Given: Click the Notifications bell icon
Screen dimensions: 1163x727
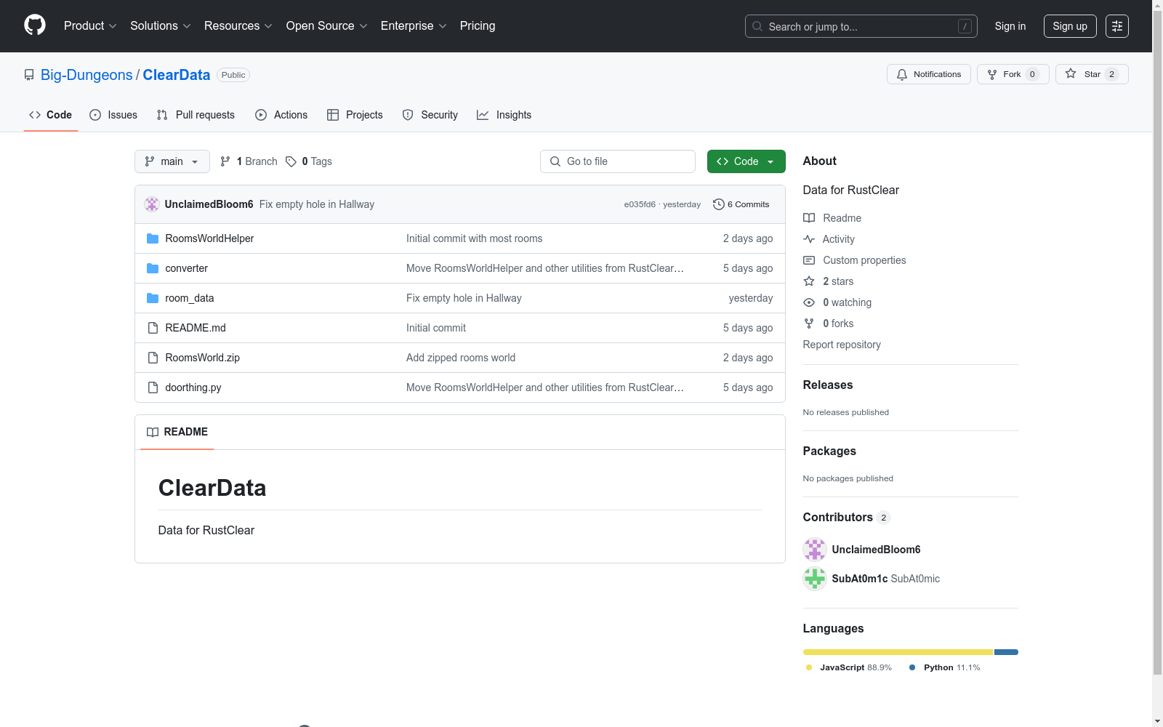Looking at the screenshot, I should (902, 74).
